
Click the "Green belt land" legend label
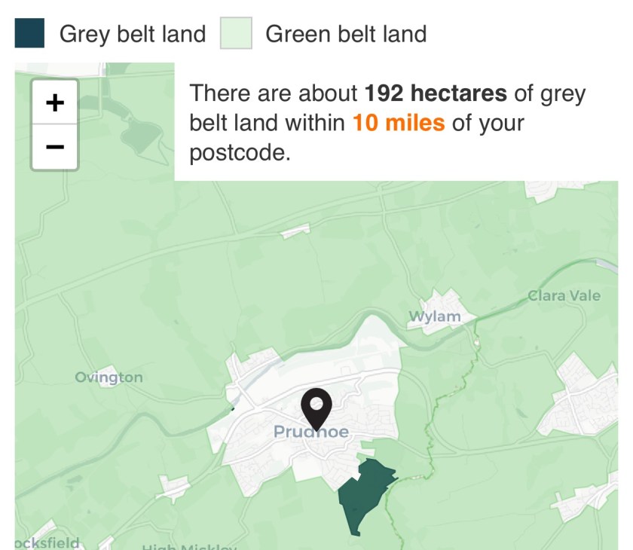click(x=346, y=34)
